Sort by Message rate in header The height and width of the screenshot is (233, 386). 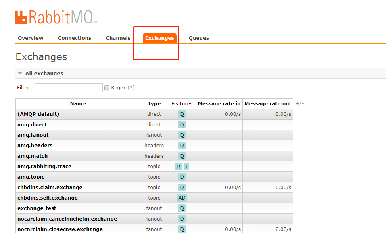219,103
